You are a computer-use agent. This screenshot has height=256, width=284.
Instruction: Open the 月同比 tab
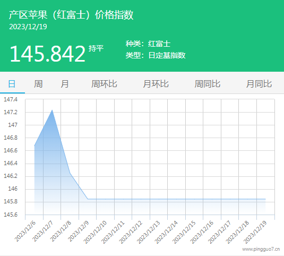(259, 84)
